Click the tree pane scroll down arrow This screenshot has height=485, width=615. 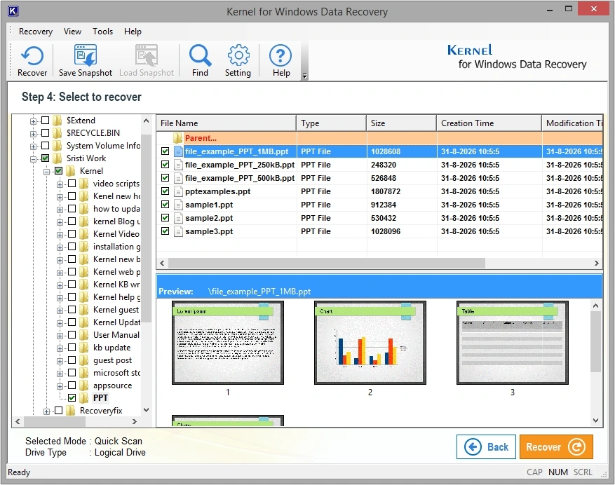pos(147,410)
